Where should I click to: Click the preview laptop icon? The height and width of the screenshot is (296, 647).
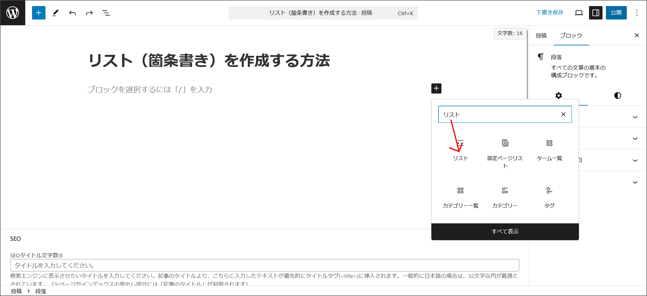(x=579, y=13)
